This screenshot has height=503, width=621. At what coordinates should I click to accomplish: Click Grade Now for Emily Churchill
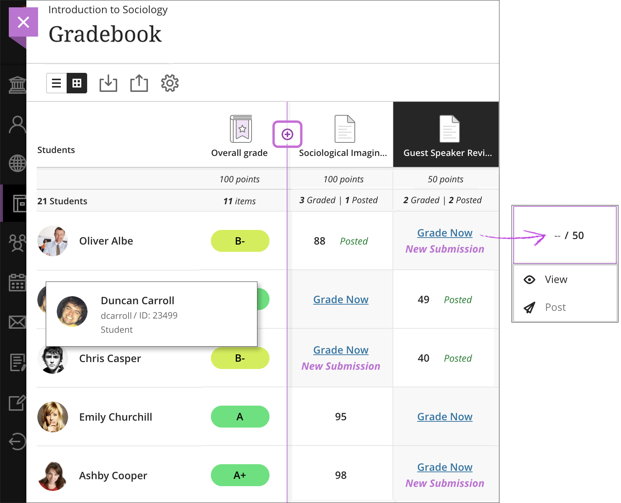(x=445, y=417)
